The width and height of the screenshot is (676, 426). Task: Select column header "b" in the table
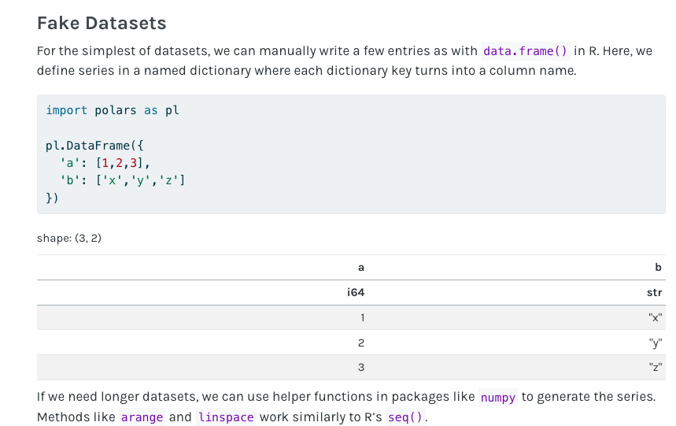[x=658, y=268]
